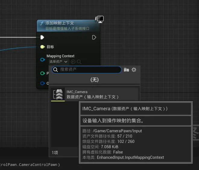Focus the 搜索资产 search field
This screenshot has width=199, height=170.
coord(87,70)
